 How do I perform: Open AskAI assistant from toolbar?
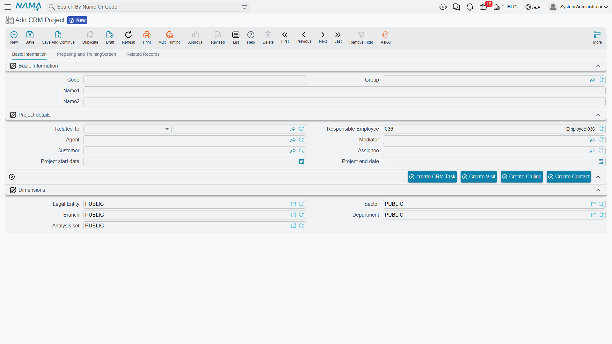click(x=386, y=38)
